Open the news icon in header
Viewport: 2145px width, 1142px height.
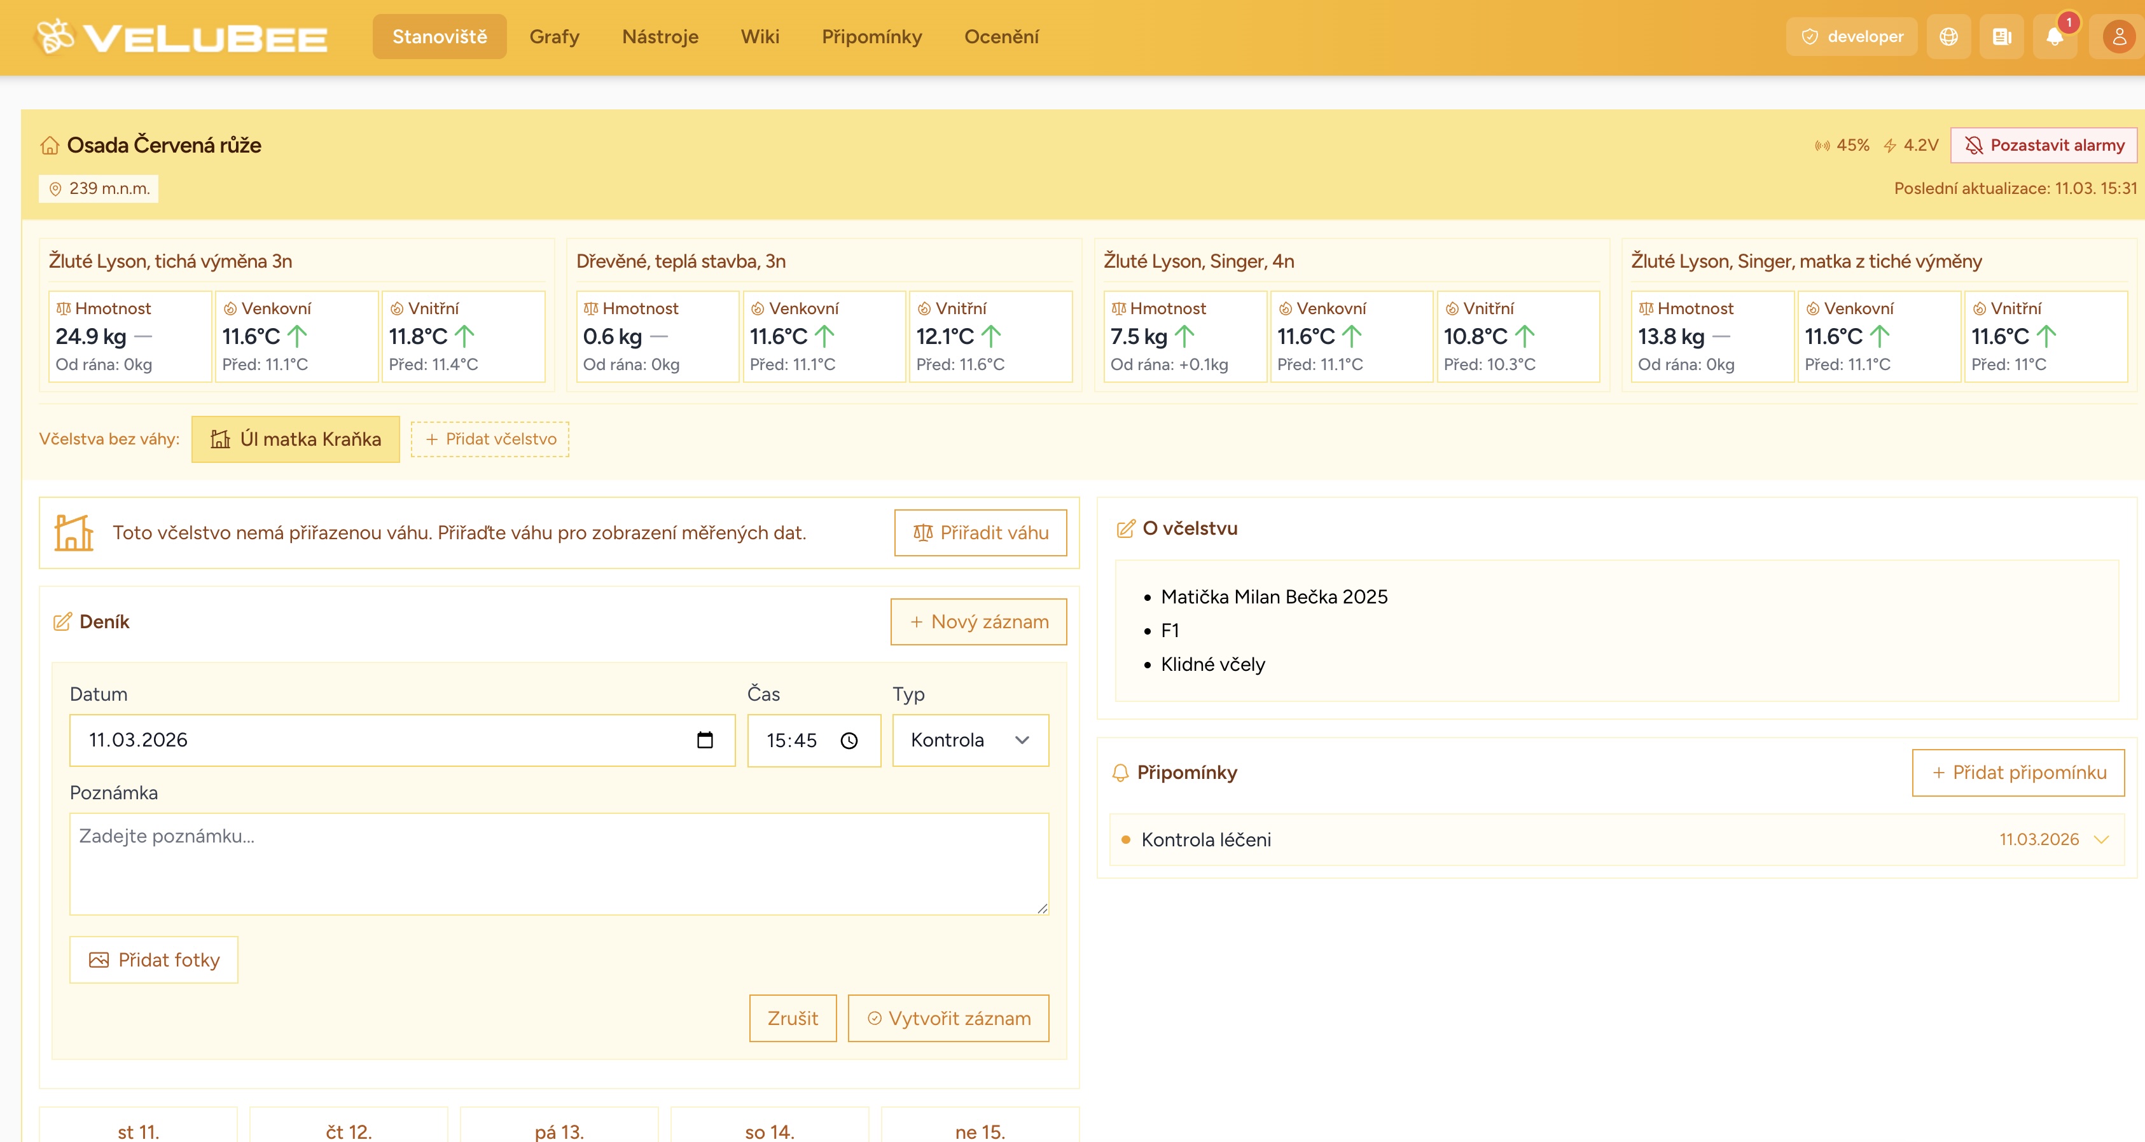coord(2002,37)
